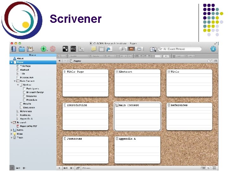Open the paragraph style preset dropdown
This screenshot has height=171, width=228.
62,56
